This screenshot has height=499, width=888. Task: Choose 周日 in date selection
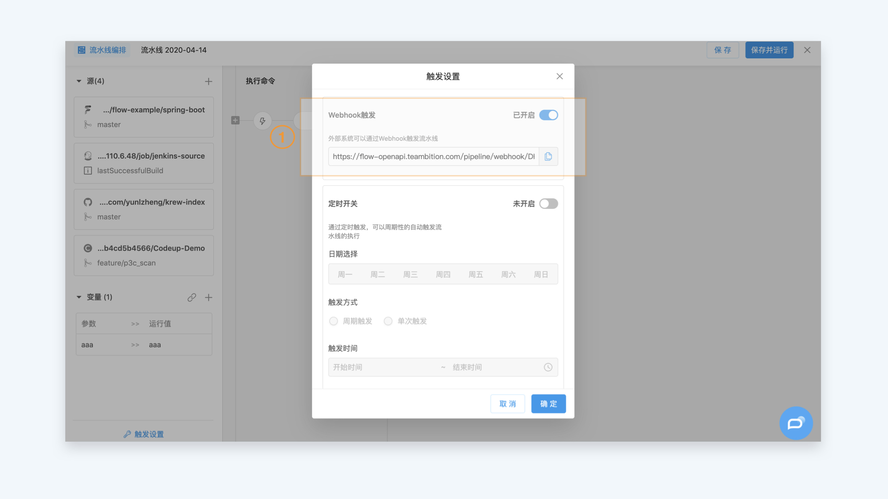pyautogui.click(x=541, y=274)
